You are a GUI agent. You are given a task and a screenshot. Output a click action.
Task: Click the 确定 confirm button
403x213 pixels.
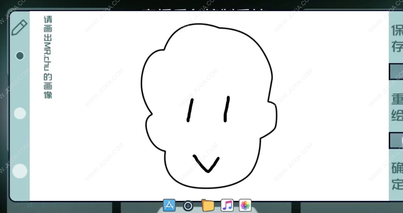tap(397, 176)
